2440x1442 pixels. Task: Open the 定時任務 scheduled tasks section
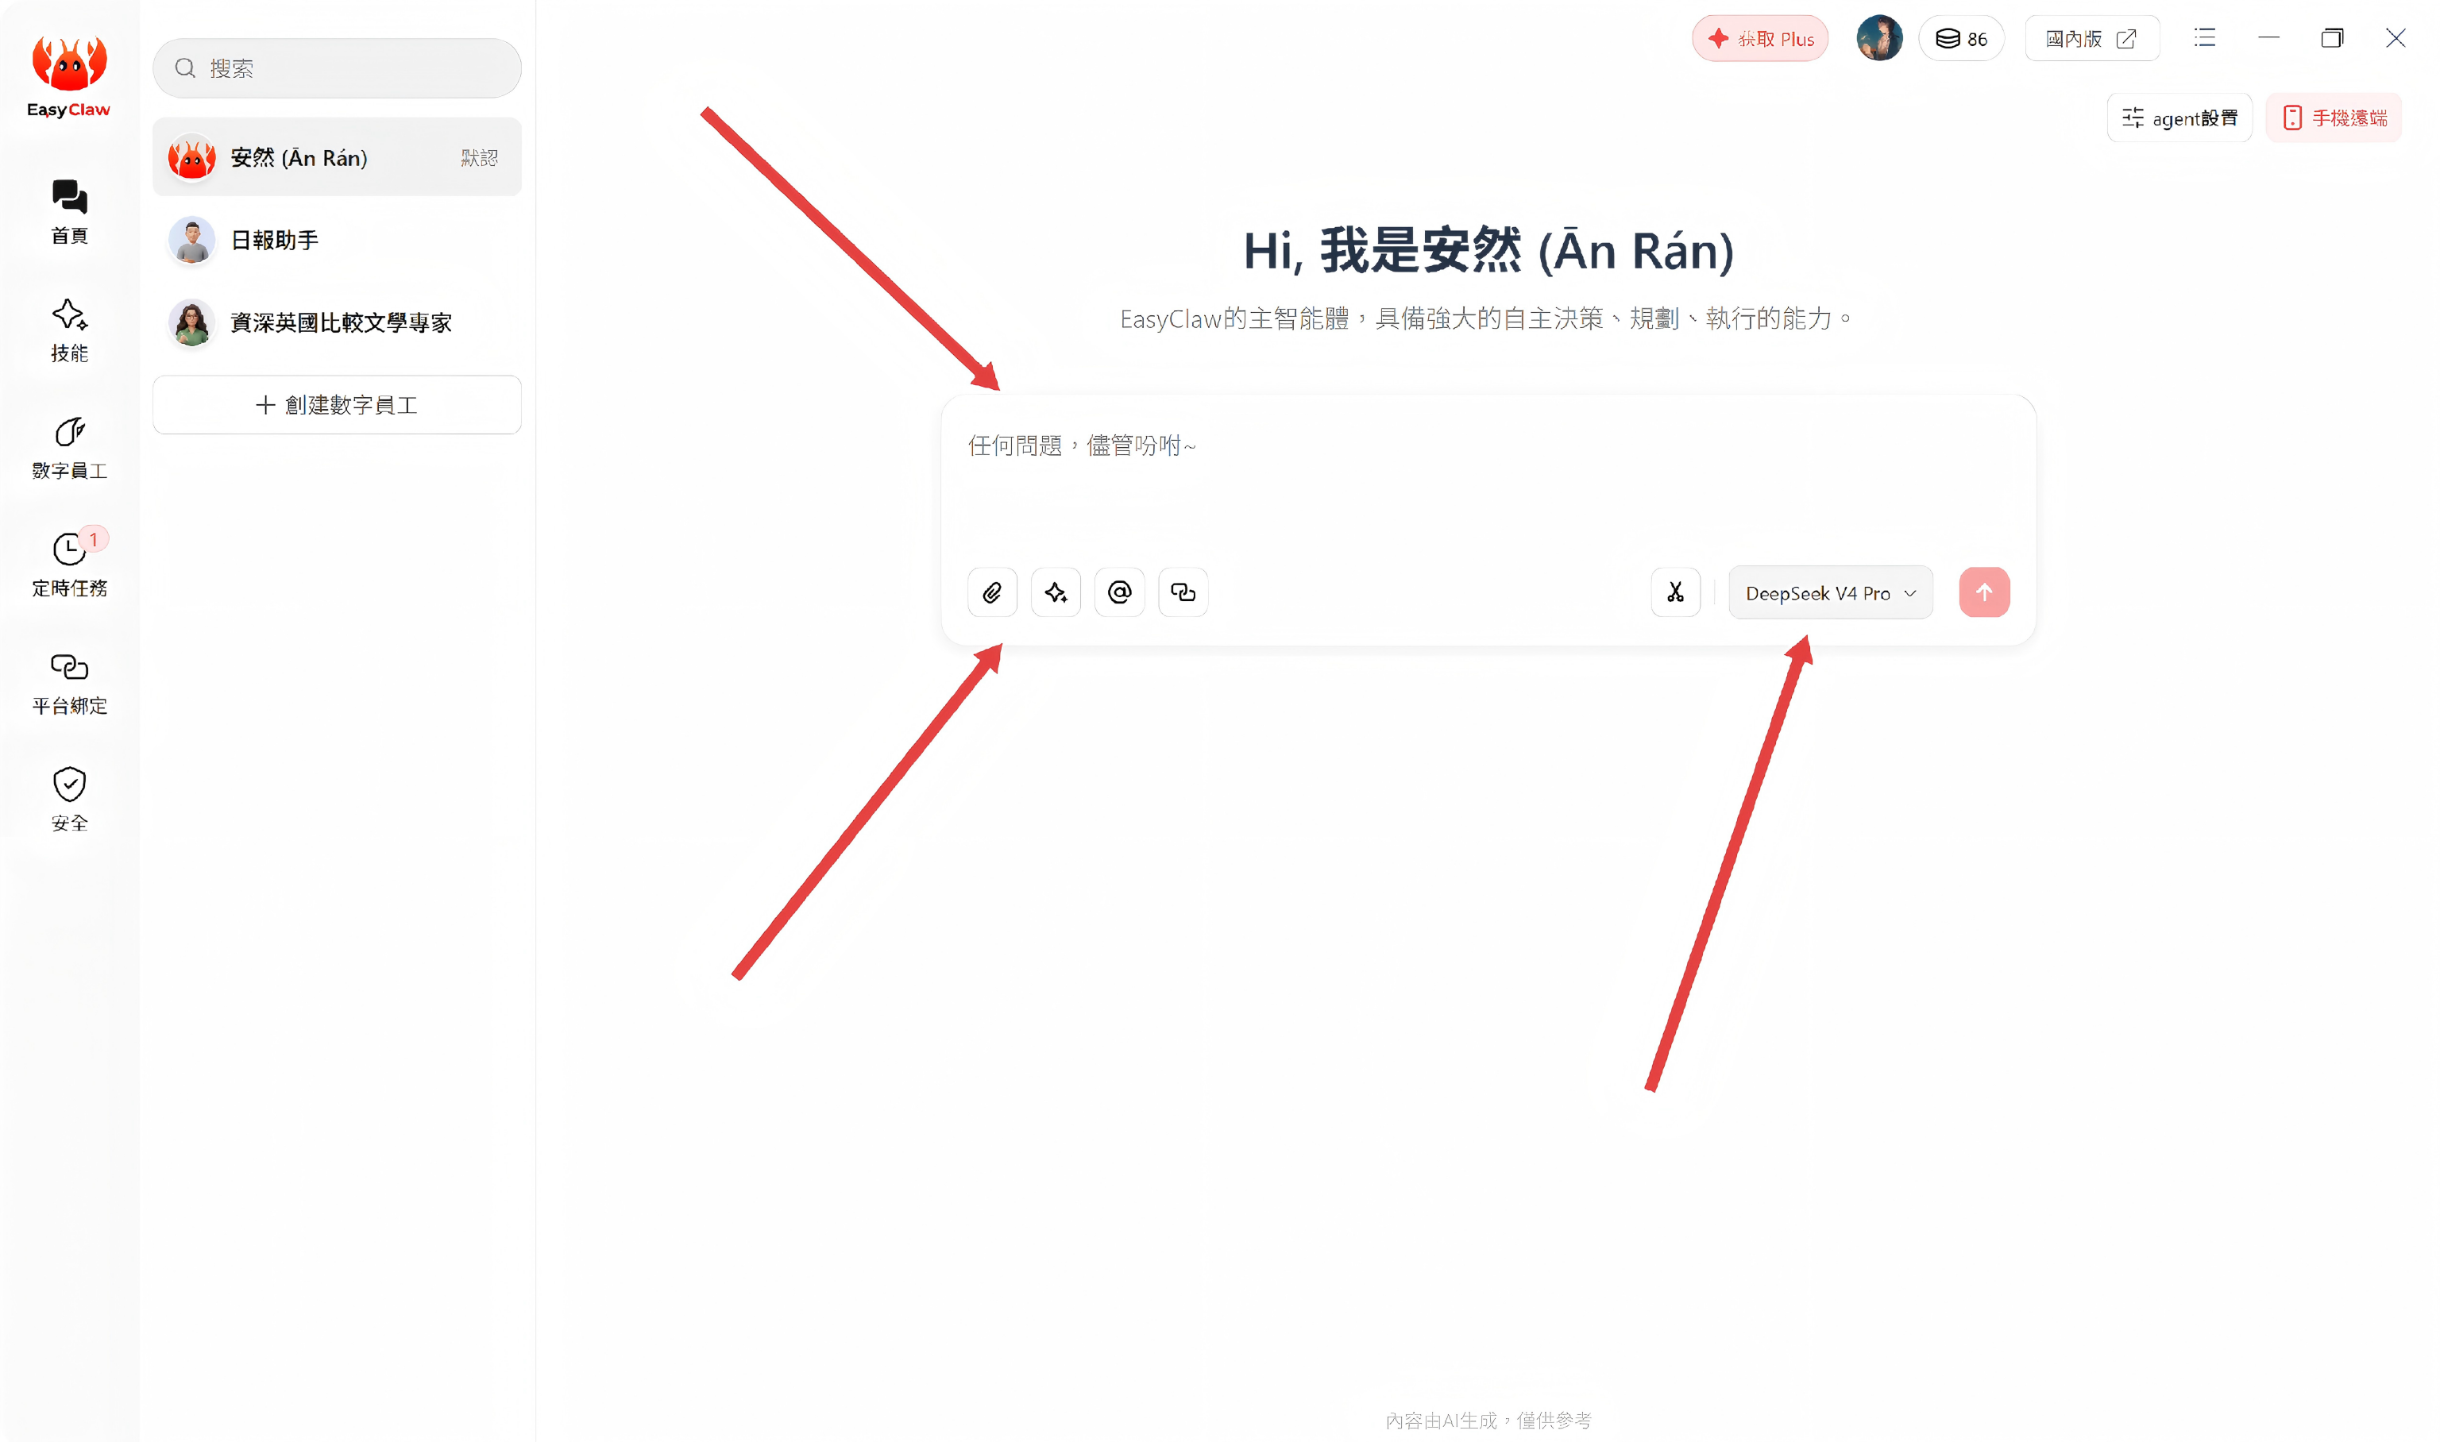[x=69, y=565]
